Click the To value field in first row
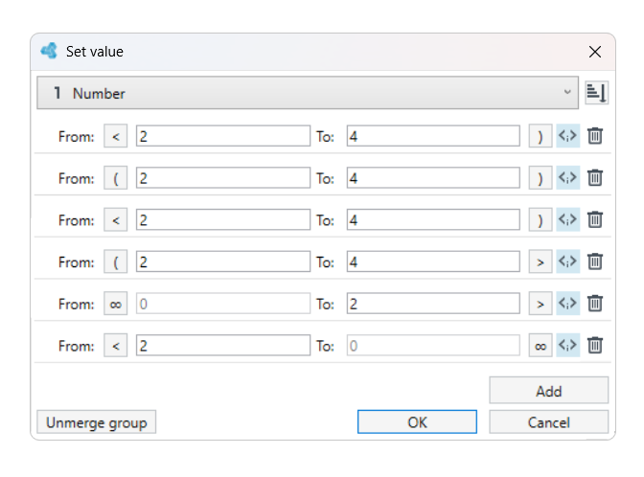Viewport: 644px width, 477px height. point(433,136)
